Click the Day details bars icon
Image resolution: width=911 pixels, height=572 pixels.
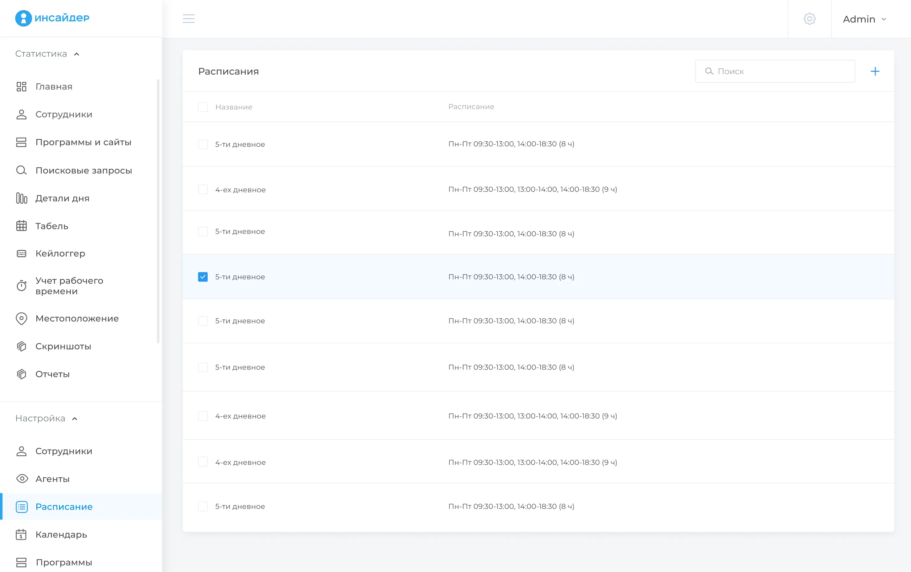(22, 198)
